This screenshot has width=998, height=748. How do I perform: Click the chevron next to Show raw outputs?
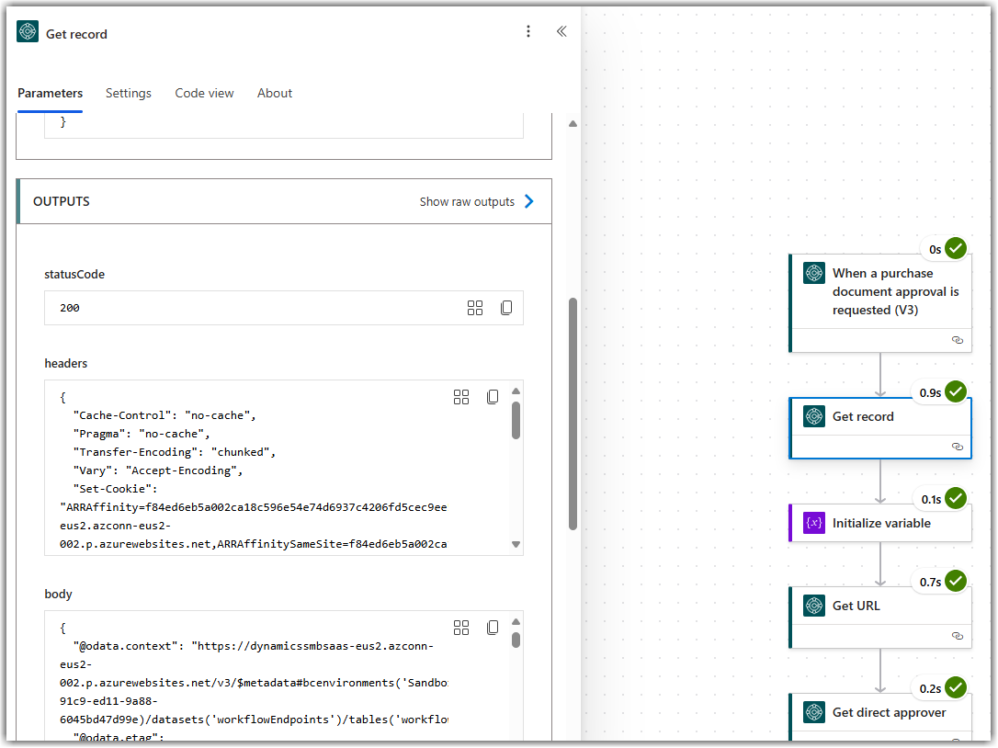pyautogui.click(x=527, y=201)
